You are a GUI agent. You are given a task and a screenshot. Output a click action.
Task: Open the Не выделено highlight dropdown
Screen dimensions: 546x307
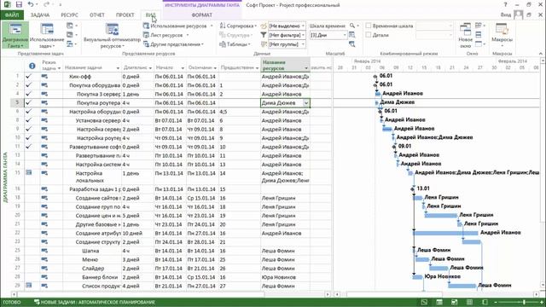coord(304,26)
